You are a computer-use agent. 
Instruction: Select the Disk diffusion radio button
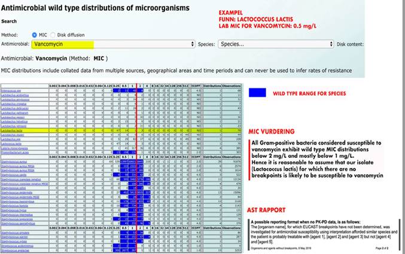53,35
